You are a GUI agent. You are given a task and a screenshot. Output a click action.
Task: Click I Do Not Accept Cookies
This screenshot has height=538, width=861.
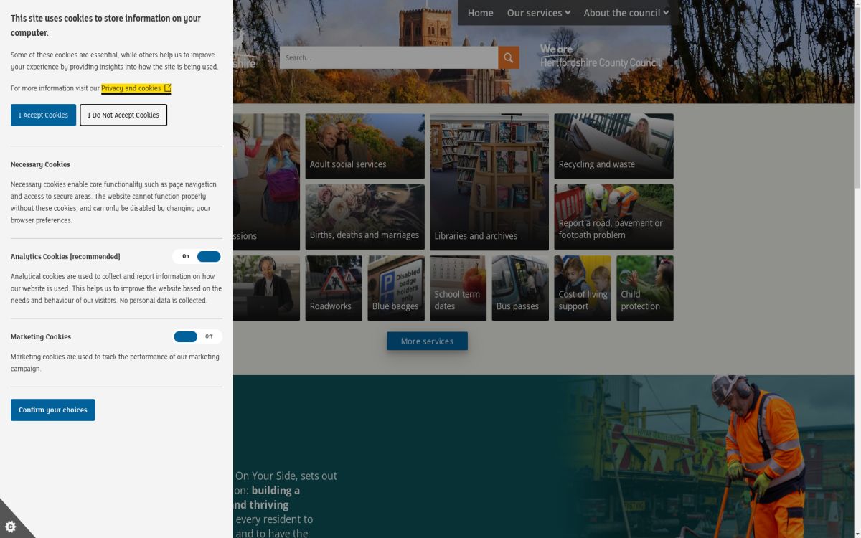click(123, 115)
